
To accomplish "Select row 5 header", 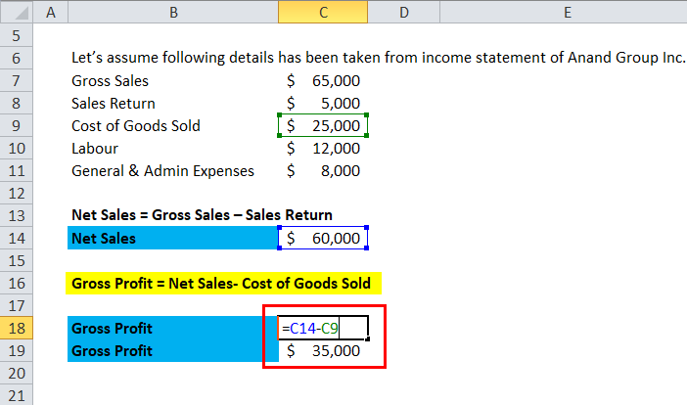I will (17, 35).
